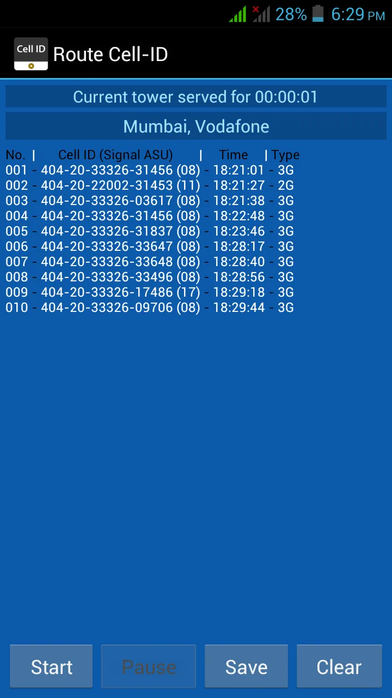Select entry 001 at 18:21:01
The height and width of the screenshot is (698, 392).
pos(150,170)
